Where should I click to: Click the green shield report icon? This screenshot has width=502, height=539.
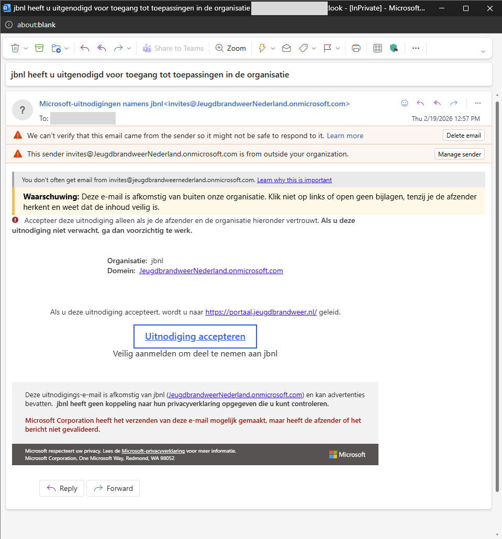394,48
